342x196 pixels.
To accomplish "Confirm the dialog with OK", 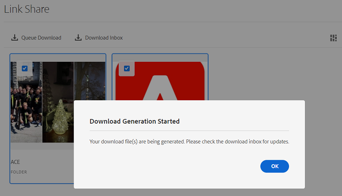I will (x=274, y=166).
